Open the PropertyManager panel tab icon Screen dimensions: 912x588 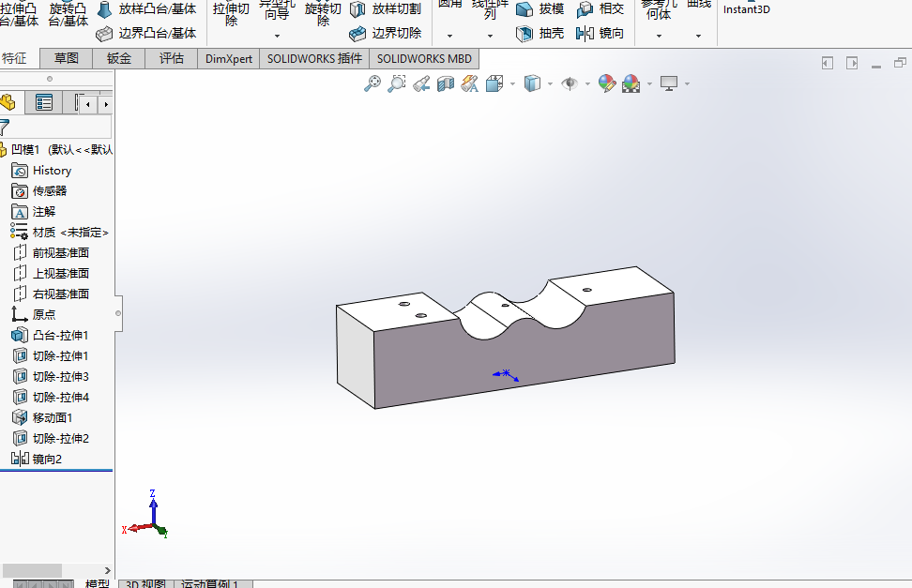point(43,103)
